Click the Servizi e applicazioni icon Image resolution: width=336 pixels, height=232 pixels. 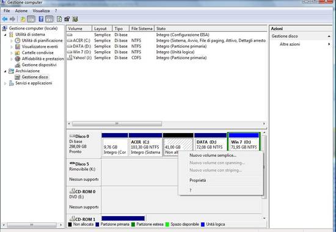[x=12, y=83]
